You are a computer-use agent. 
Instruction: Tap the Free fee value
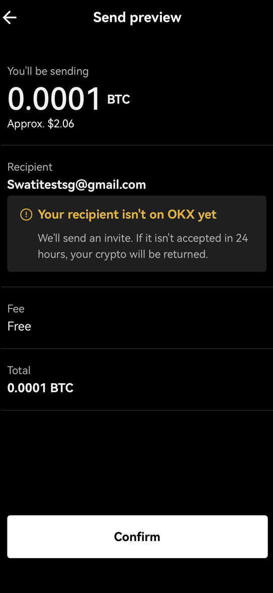click(19, 326)
